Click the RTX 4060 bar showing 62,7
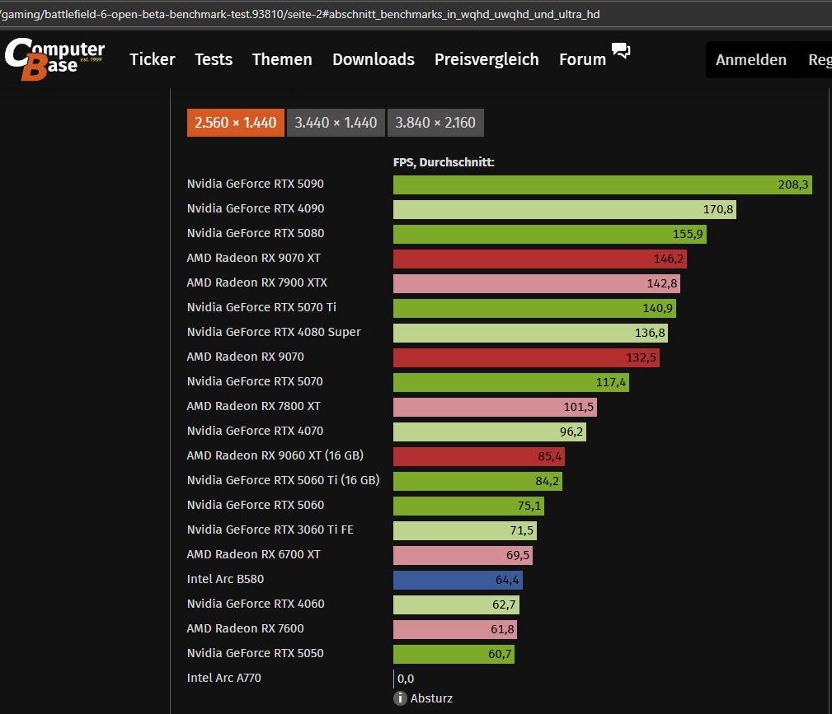Viewport: 832px width, 714px height. (x=456, y=604)
